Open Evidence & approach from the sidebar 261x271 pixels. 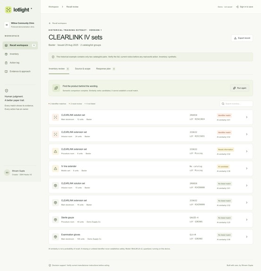(20, 71)
